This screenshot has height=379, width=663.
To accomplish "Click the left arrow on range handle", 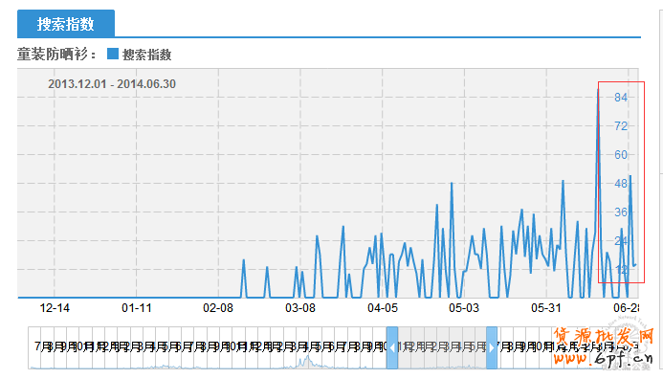I will click(392, 348).
